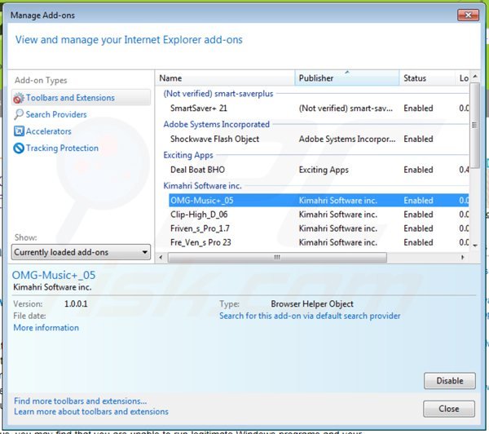Select Toolbars and Extensions add-on type
The width and height of the screenshot is (489, 434).
click(x=81, y=98)
